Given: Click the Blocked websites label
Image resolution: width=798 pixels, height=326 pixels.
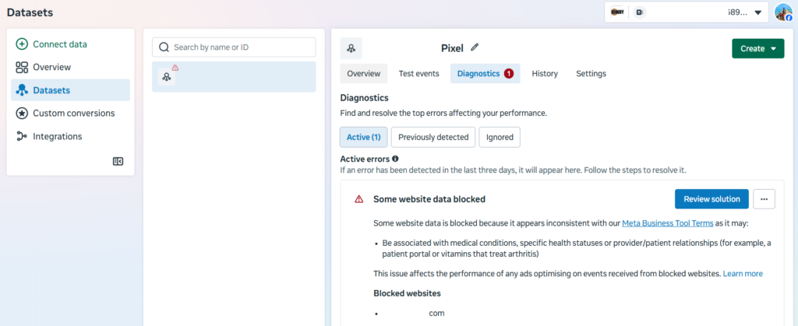Looking at the screenshot, I should pos(407,293).
